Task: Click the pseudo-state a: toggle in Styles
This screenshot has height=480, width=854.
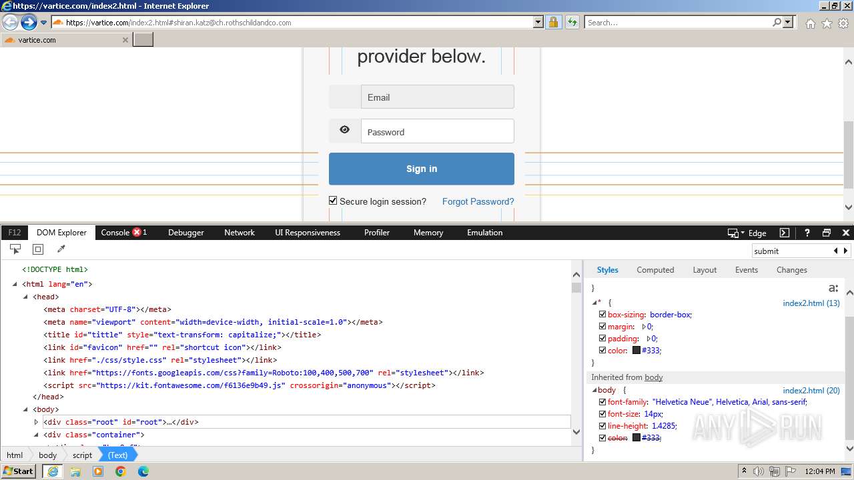Action: pos(833,288)
